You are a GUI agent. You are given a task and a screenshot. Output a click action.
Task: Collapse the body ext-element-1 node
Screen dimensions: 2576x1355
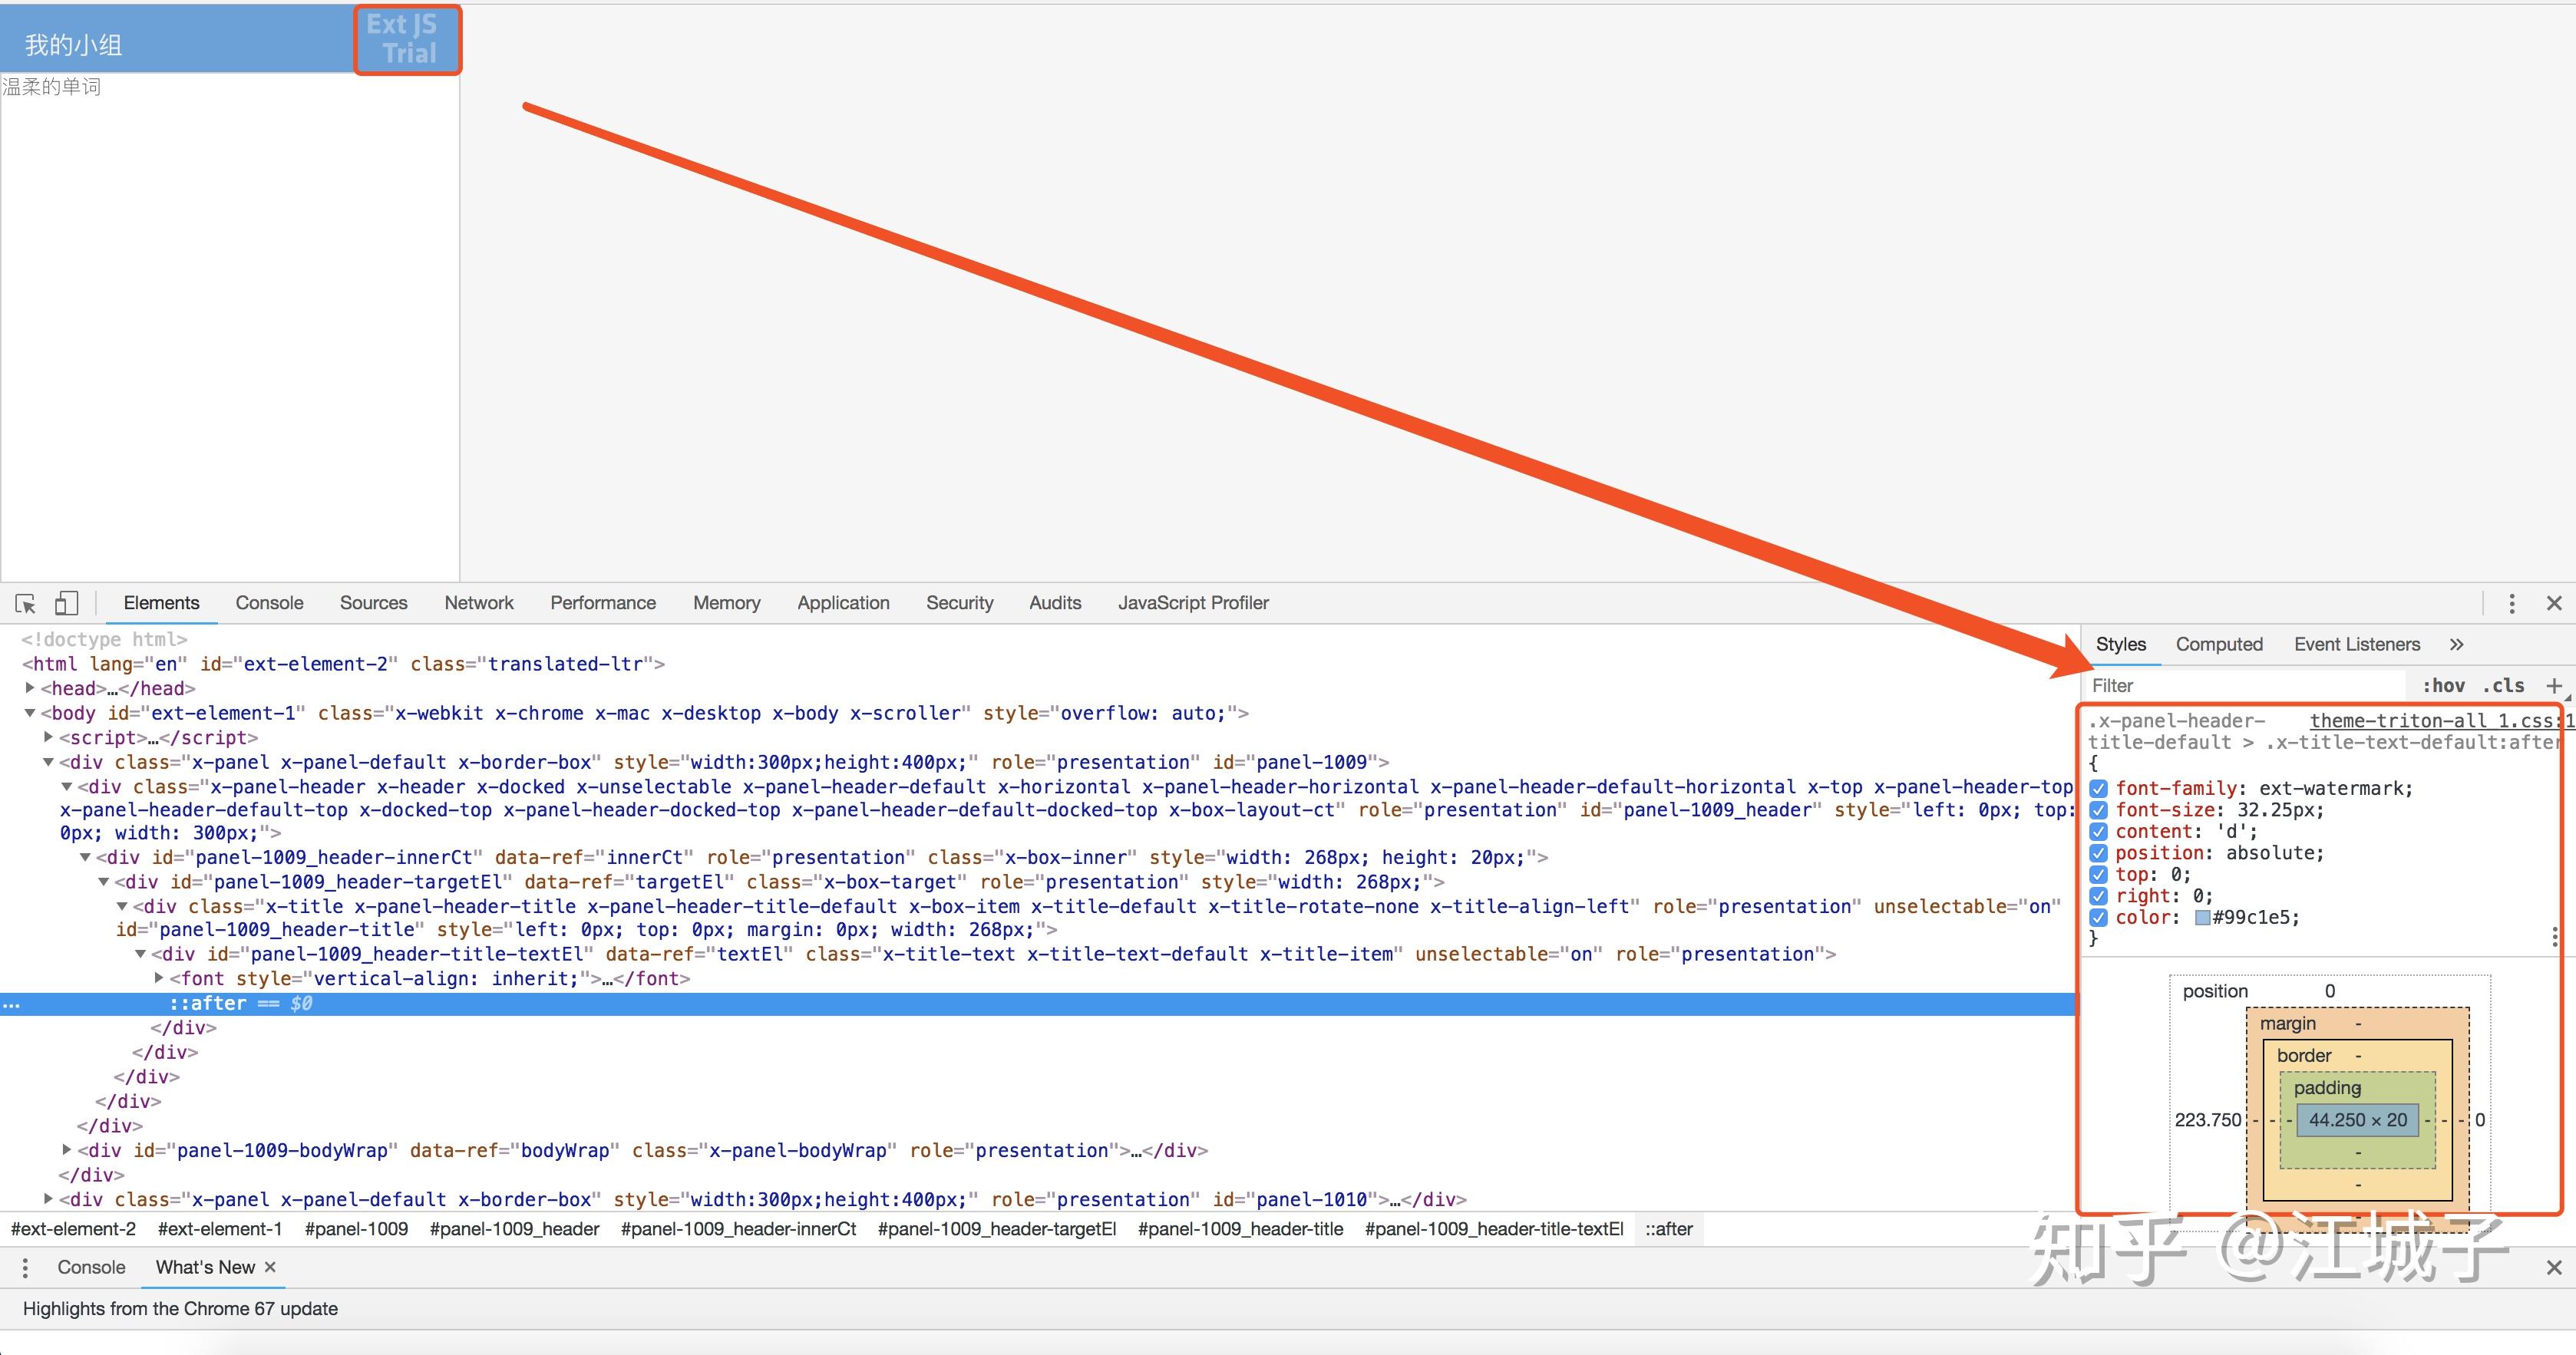point(29,714)
